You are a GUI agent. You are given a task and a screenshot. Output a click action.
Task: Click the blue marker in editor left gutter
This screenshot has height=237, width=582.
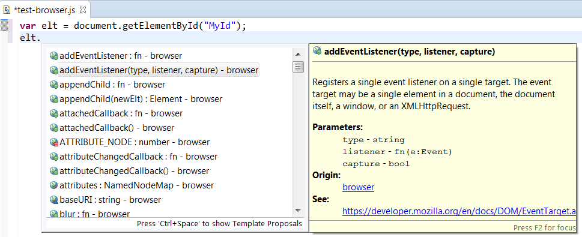coord(4,26)
